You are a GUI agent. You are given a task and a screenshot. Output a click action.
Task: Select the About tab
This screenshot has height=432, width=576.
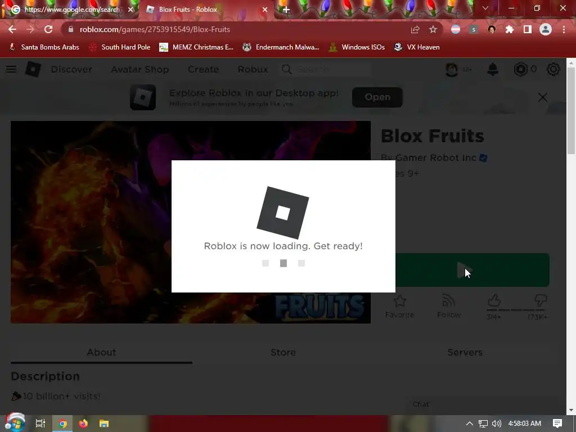(101, 352)
